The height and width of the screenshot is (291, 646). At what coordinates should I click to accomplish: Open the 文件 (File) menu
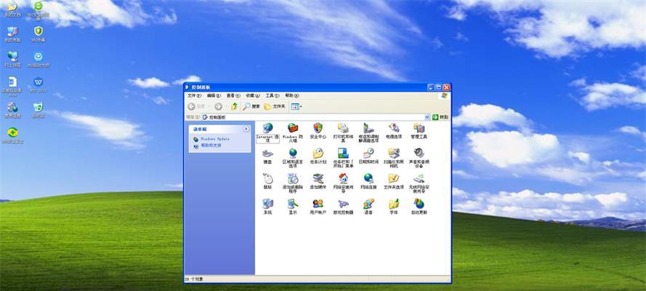[194, 95]
